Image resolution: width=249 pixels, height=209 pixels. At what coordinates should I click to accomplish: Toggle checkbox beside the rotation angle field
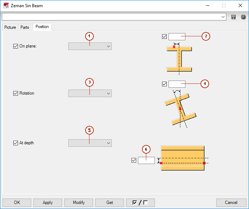(164, 84)
